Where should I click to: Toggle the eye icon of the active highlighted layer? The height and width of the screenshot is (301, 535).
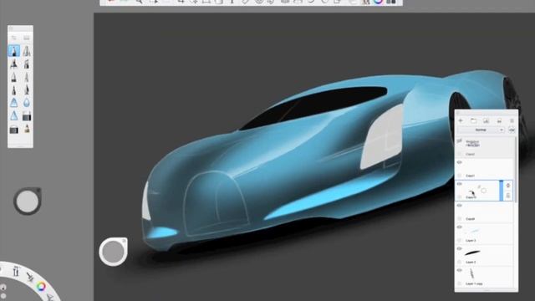[x=459, y=184]
